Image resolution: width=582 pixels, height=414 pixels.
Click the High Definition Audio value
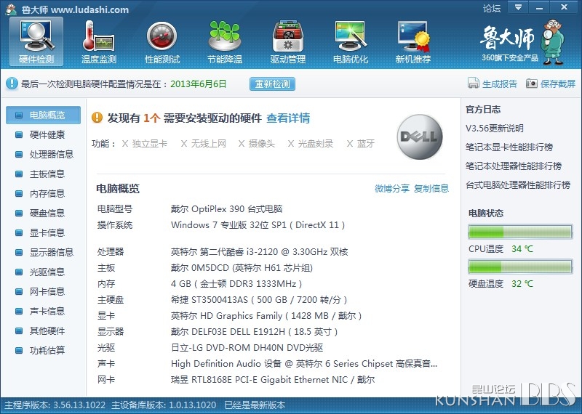(304, 364)
